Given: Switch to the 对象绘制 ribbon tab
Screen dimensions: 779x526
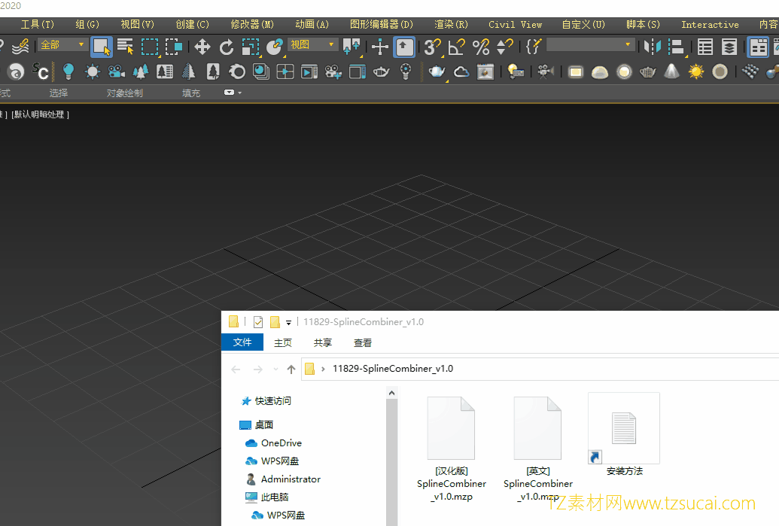Looking at the screenshot, I should click(125, 93).
